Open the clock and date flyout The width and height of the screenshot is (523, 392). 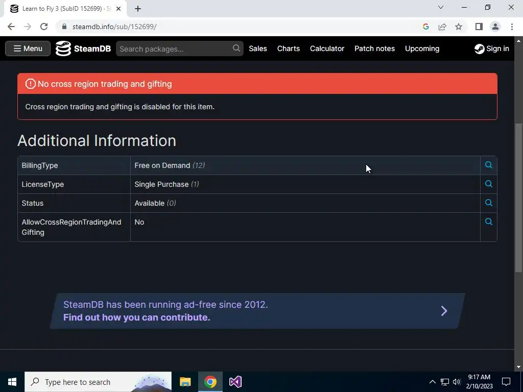(479, 382)
